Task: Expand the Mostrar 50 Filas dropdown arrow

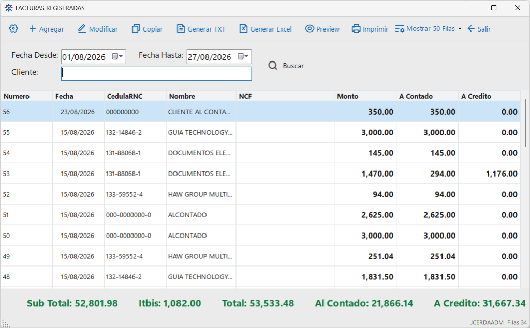Action: click(460, 29)
